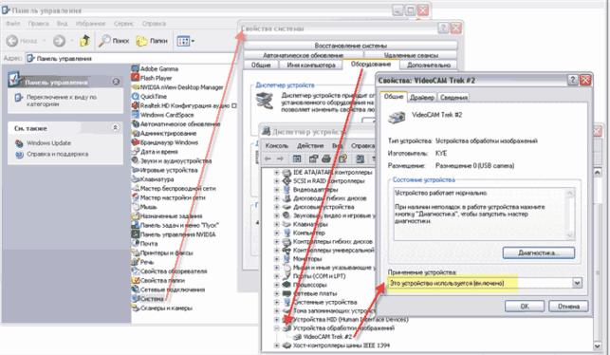The height and width of the screenshot is (355, 610).
Task: Select VideoCAM Trek #2 in device tree
Action: [327, 337]
